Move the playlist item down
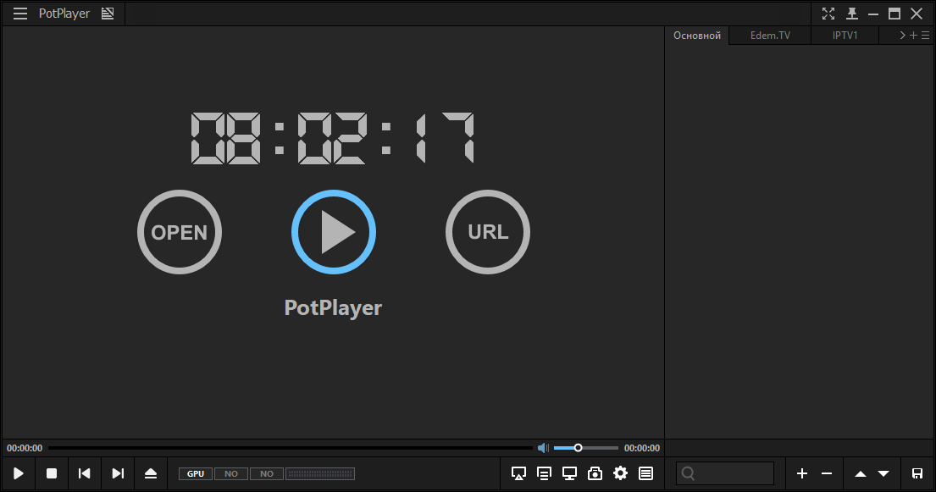This screenshot has width=936, height=492. pos(883,473)
